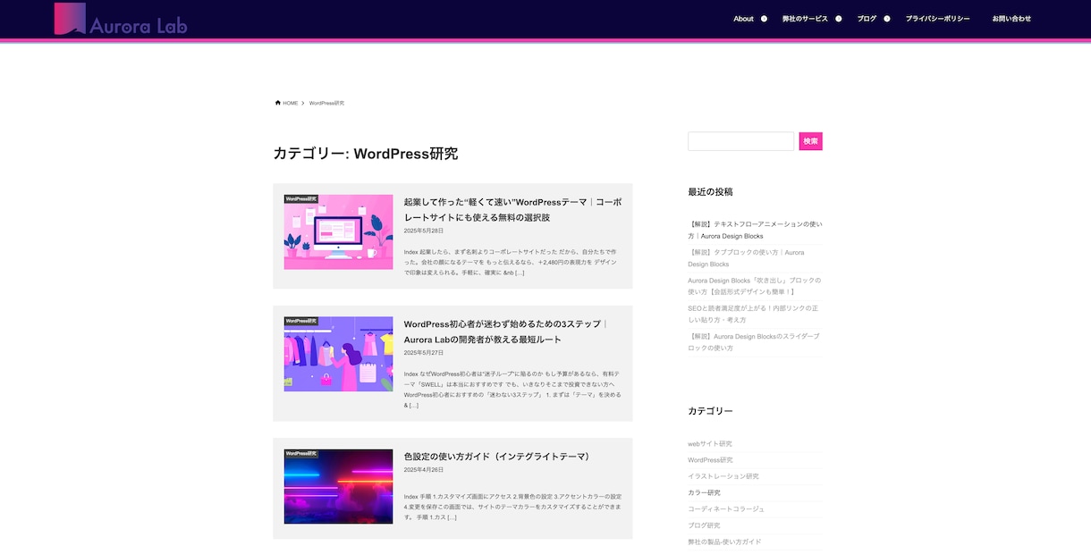Open recent post SEOと読者満足度が上がる

(x=753, y=314)
